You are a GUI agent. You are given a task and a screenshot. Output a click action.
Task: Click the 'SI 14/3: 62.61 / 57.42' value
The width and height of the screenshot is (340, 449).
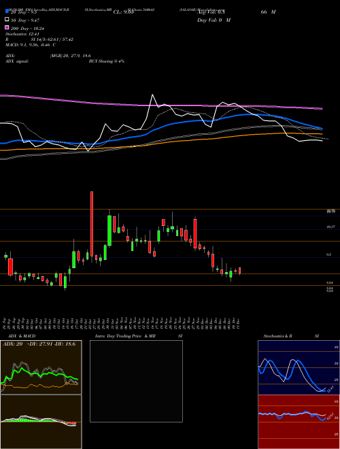52,39
